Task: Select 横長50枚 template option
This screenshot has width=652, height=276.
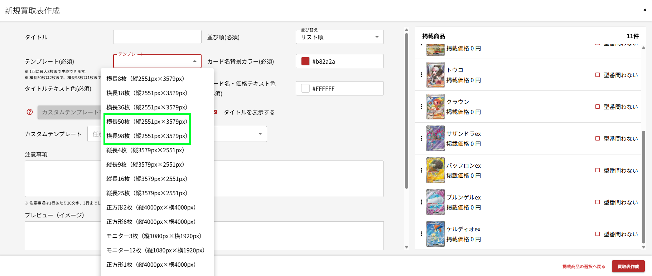Action: [147, 122]
